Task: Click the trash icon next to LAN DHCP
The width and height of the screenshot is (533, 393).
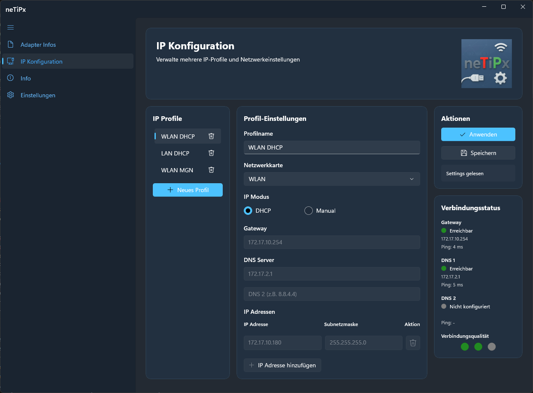Action: pyautogui.click(x=211, y=153)
